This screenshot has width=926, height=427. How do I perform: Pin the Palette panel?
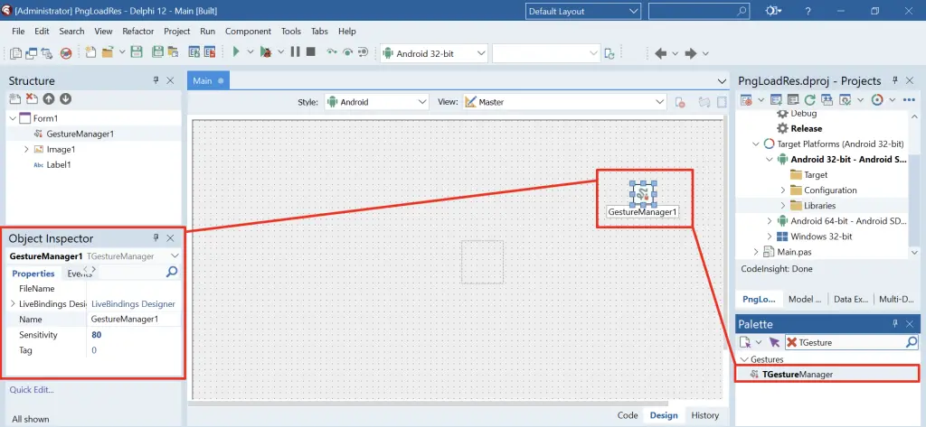[x=894, y=324]
